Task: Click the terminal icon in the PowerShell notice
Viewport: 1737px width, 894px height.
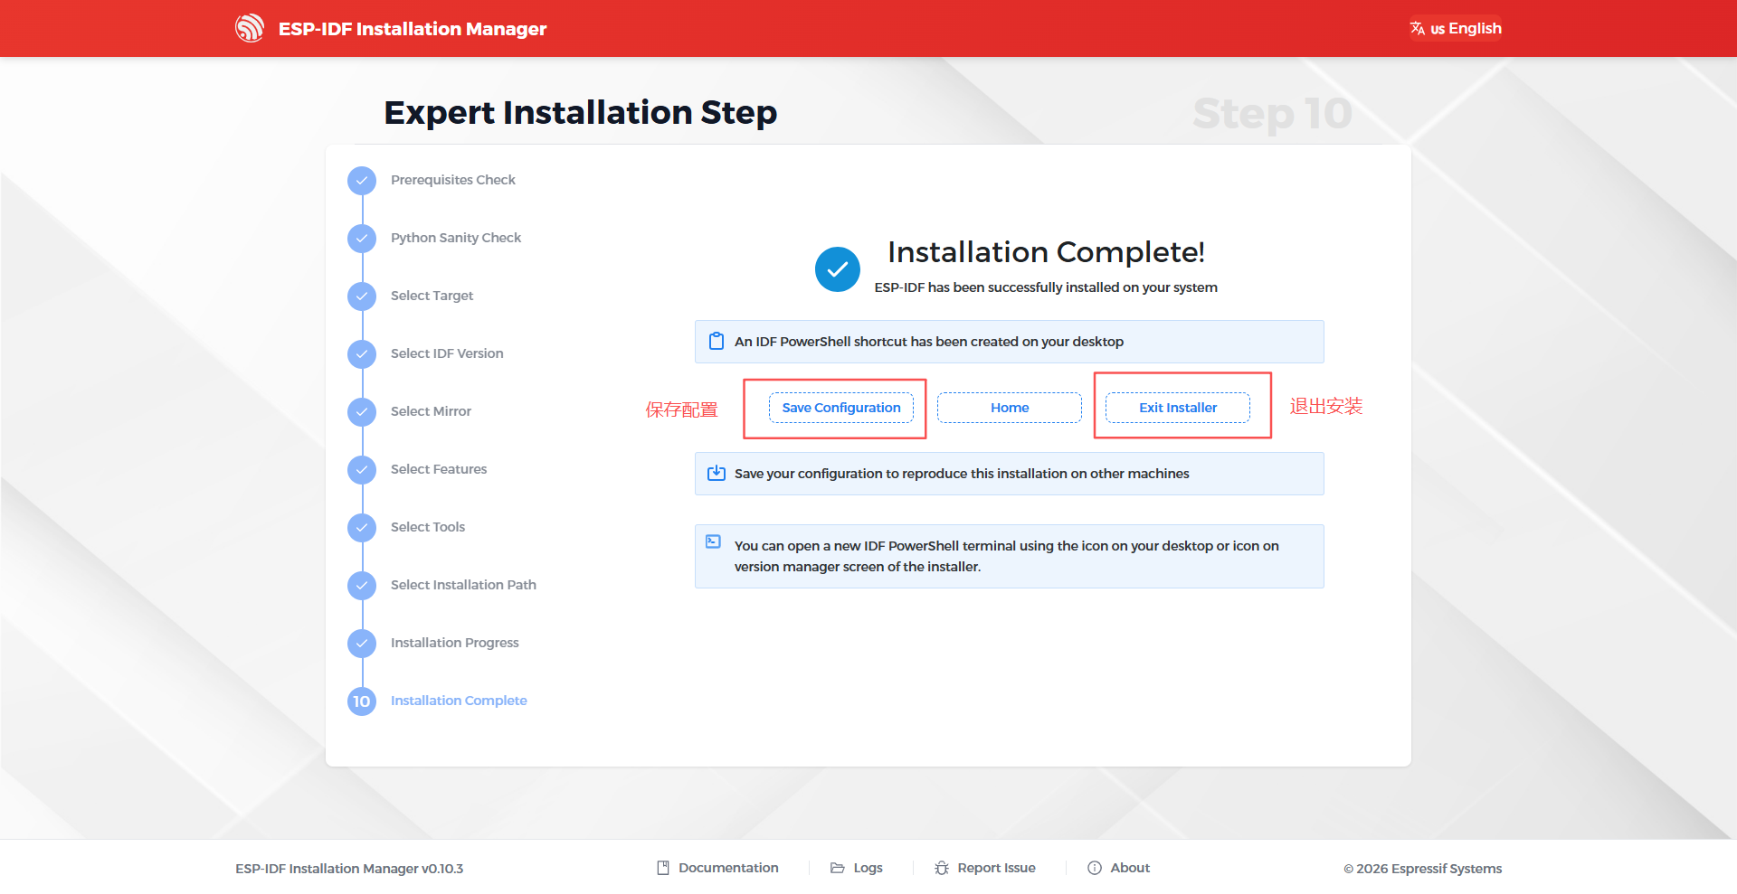Action: [x=714, y=541]
